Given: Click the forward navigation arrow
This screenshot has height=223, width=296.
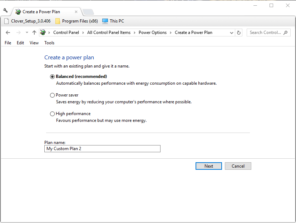Looking at the screenshot, I should (x=18, y=33).
